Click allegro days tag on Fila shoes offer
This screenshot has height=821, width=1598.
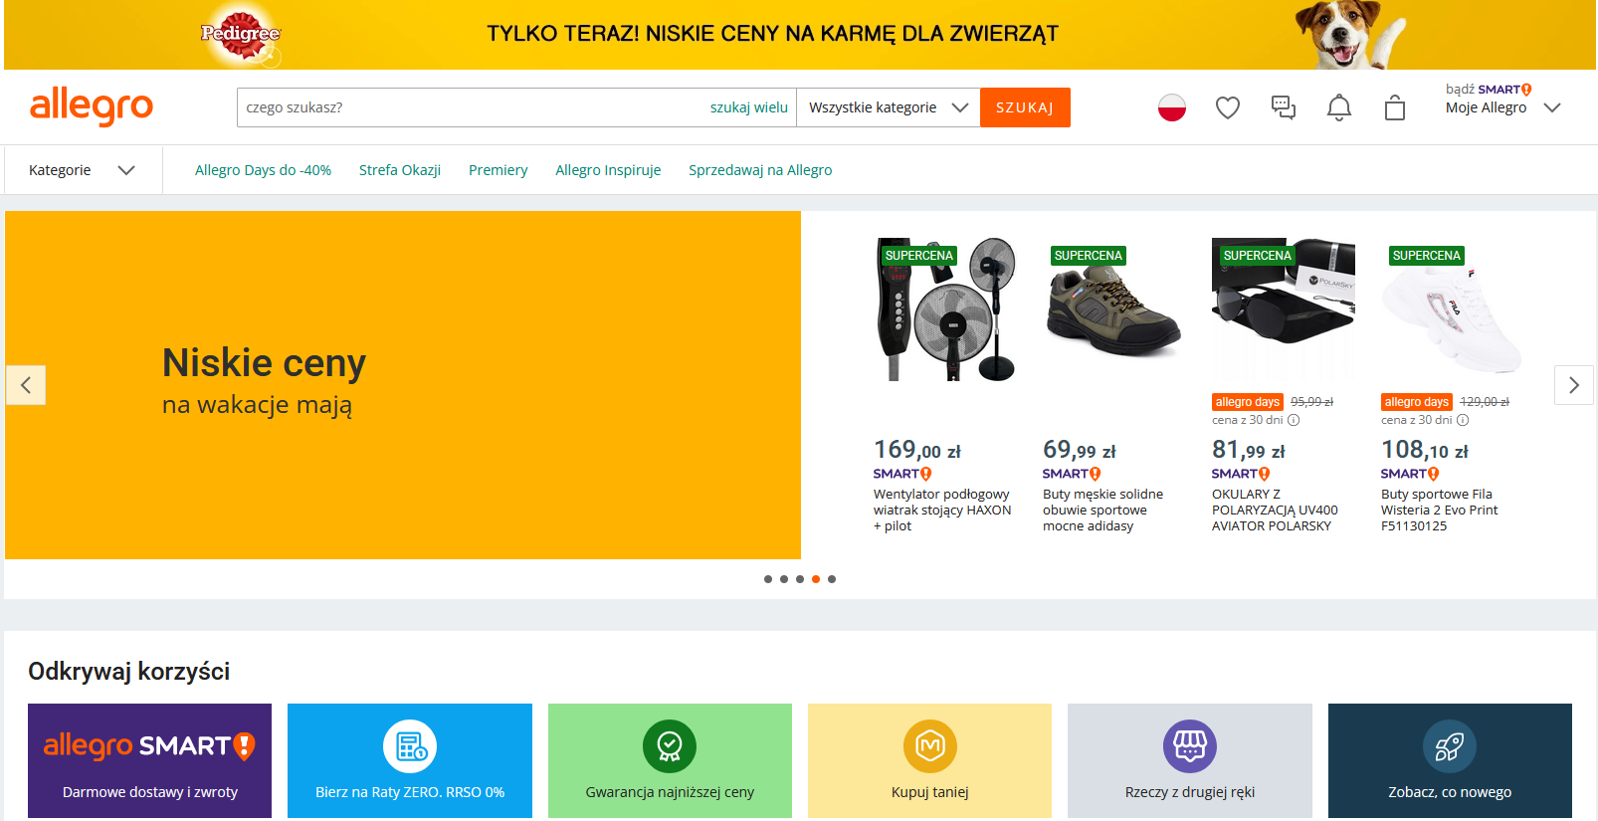(x=1417, y=402)
